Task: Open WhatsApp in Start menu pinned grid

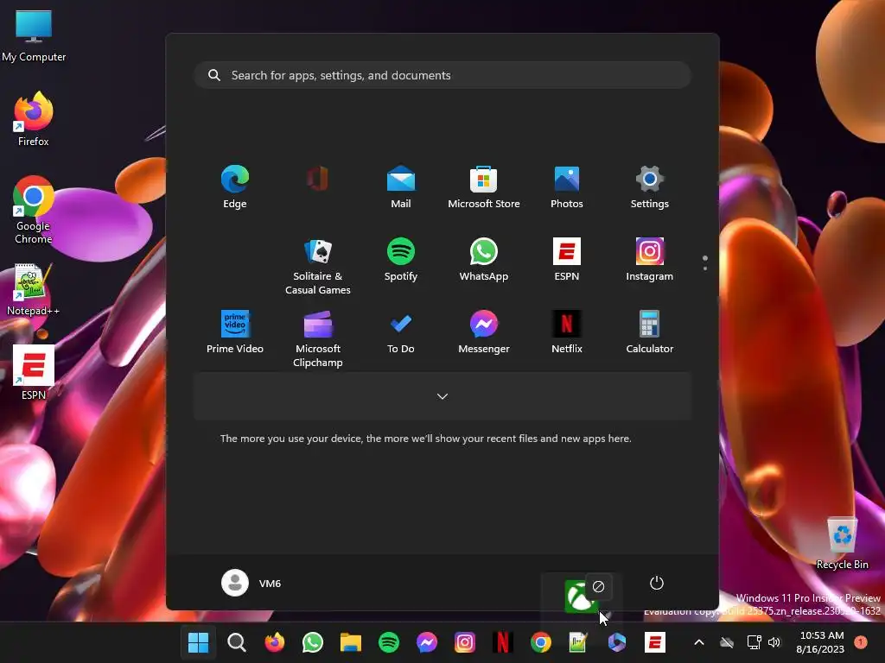Action: coord(484,259)
